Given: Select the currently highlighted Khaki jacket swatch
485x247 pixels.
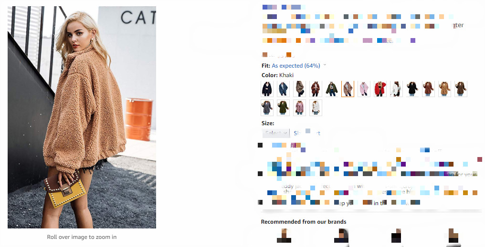Looking at the screenshot, I should 348,89.
